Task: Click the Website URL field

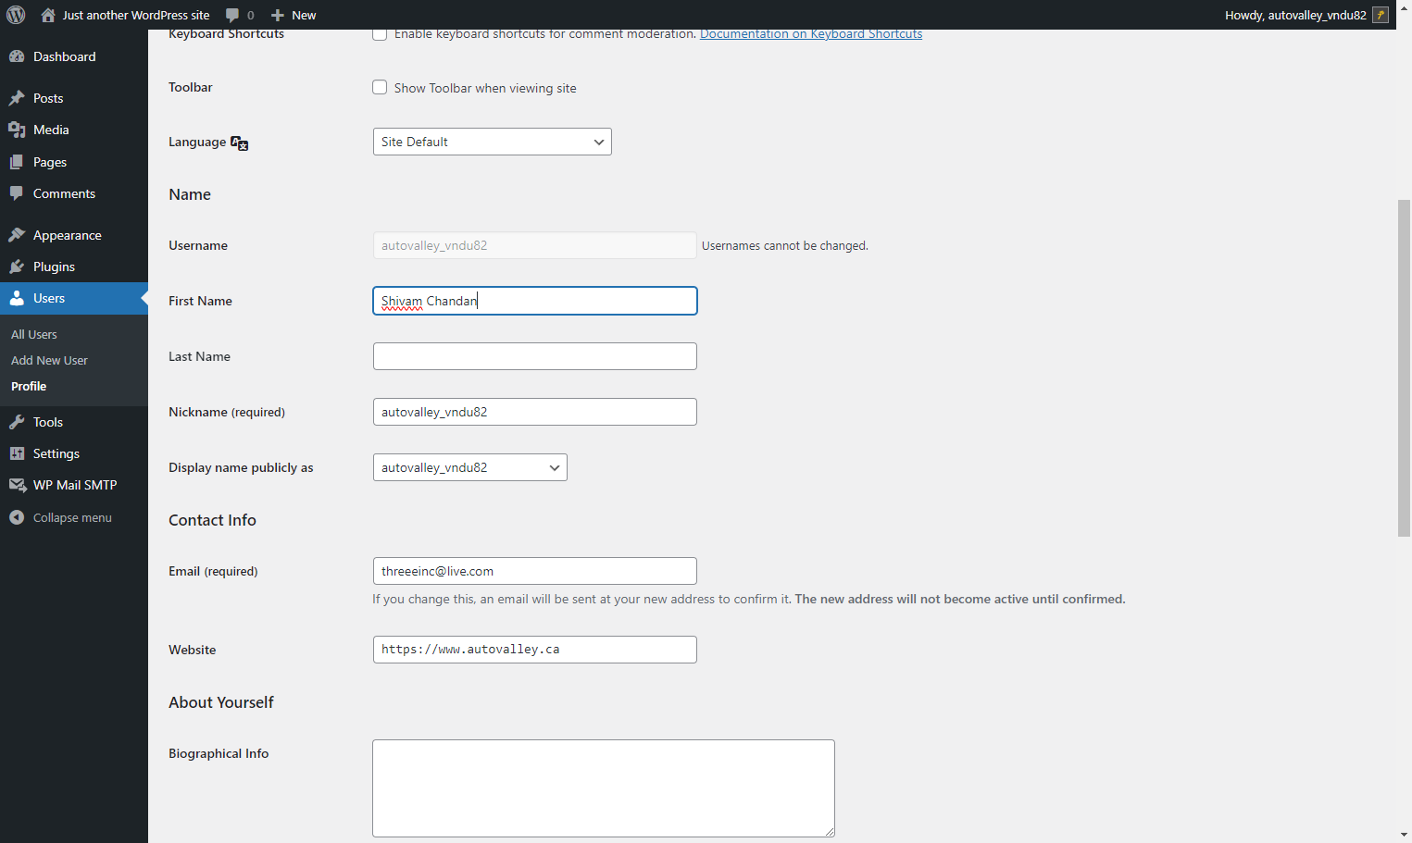Action: 535,650
